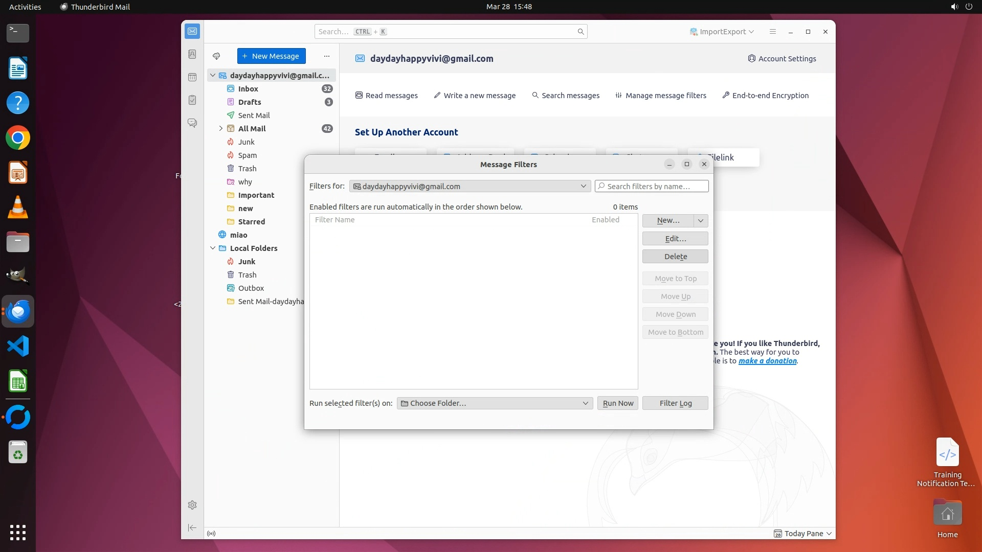Click the folder pane options ellipsis
The image size is (982, 552).
(x=327, y=56)
